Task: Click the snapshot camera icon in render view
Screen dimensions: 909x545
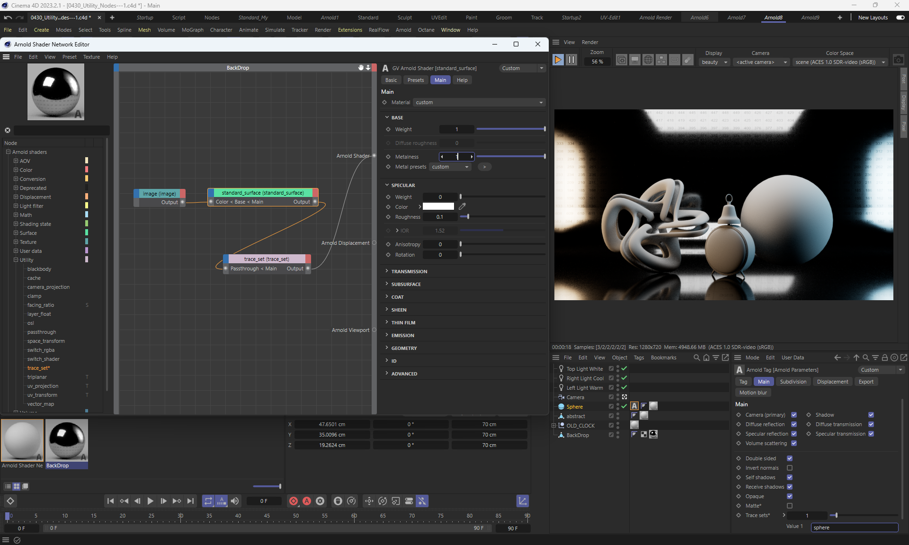Action: pyautogui.click(x=898, y=60)
